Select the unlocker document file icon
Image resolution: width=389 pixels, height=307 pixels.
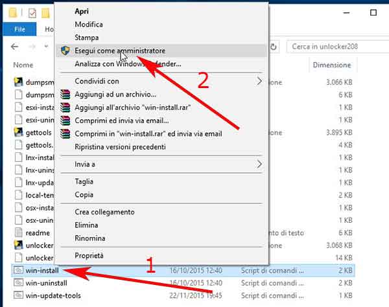click(x=19, y=258)
